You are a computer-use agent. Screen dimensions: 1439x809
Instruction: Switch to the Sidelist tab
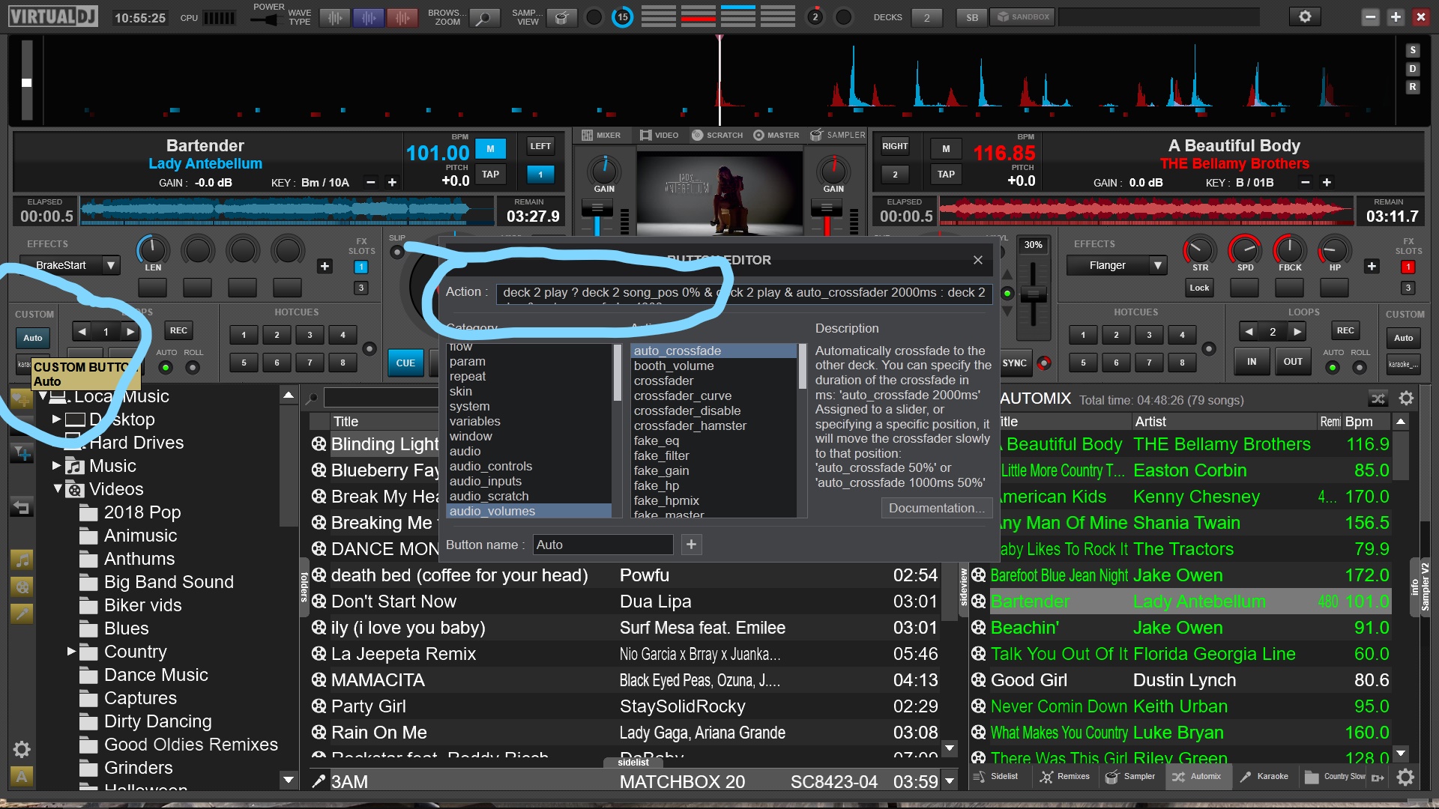click(x=997, y=777)
